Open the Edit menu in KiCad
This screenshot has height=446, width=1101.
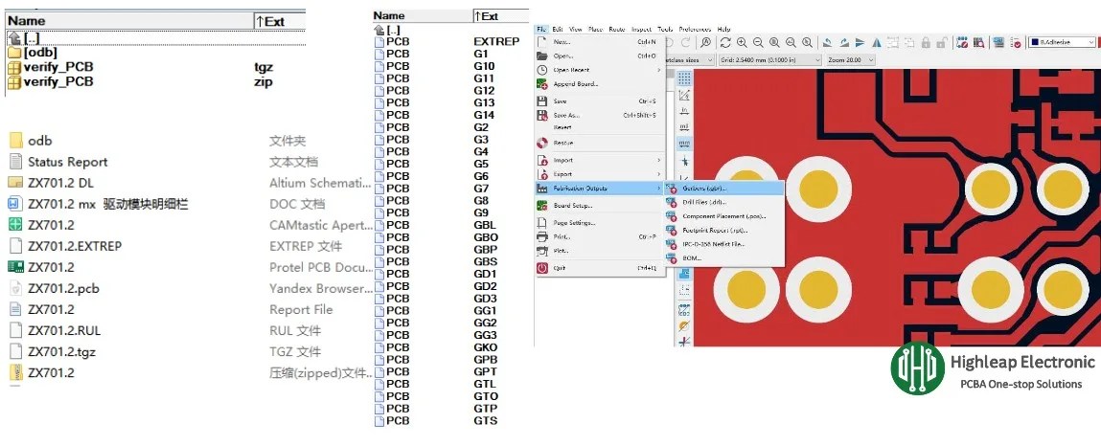558,30
